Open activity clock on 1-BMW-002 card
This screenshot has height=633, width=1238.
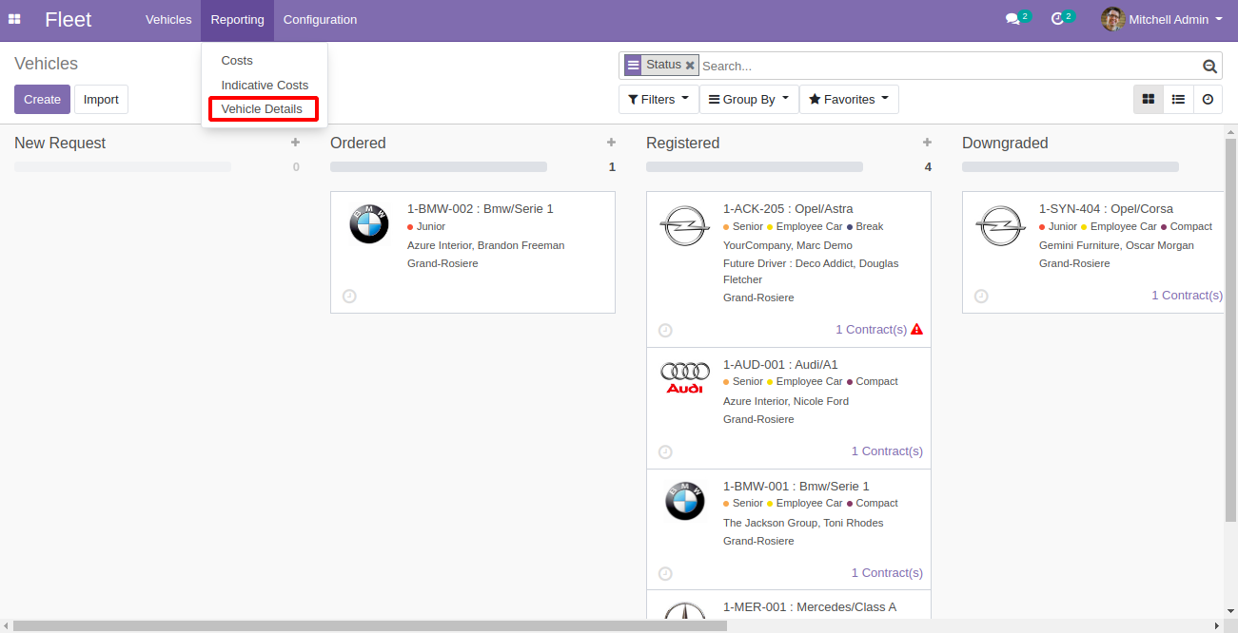pyautogui.click(x=349, y=296)
